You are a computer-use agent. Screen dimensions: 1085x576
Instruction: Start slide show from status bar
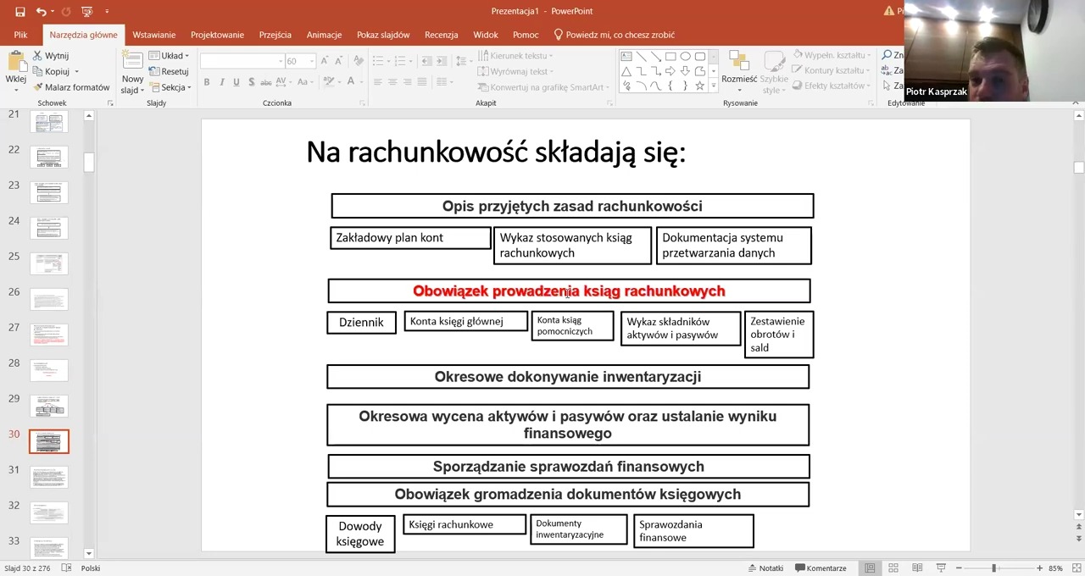(x=940, y=568)
